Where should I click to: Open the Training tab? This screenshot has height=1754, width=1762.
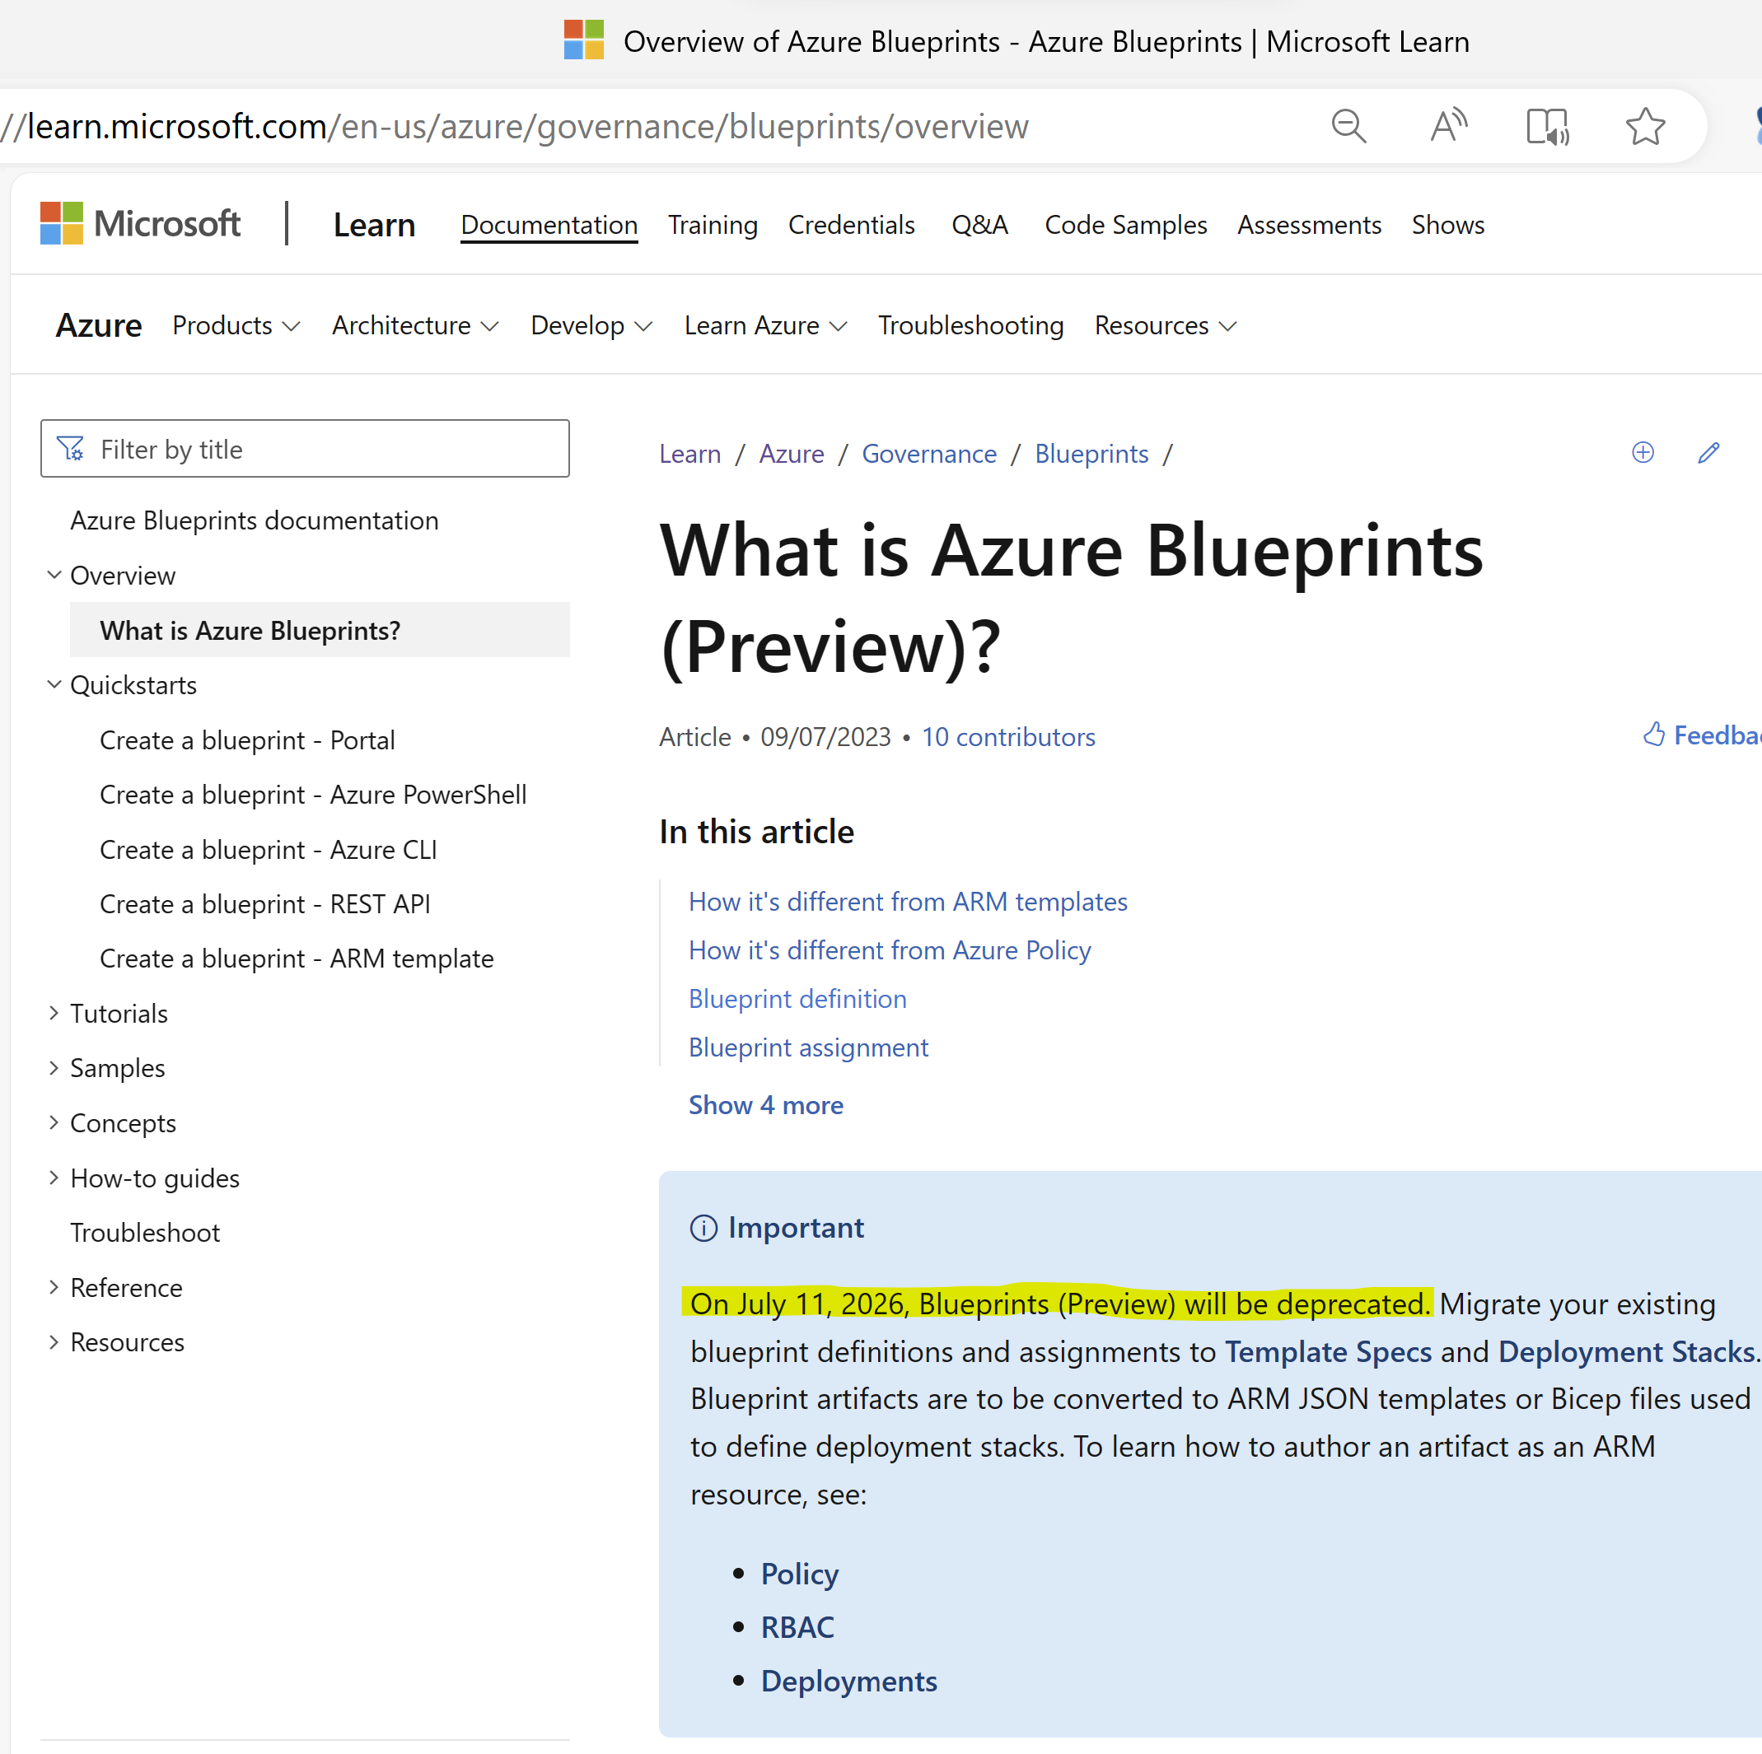pos(713,224)
